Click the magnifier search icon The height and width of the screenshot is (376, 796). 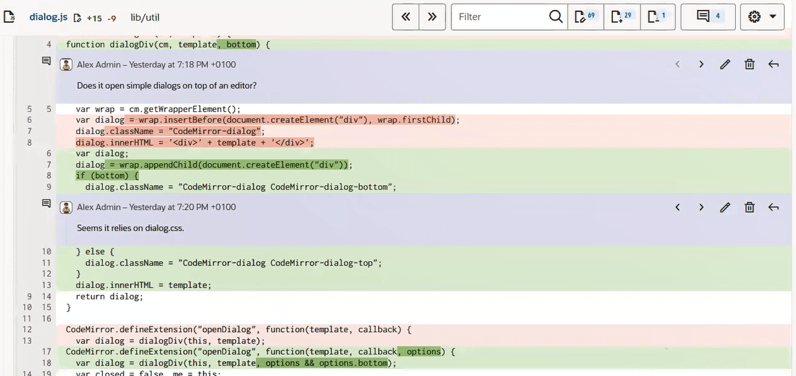click(556, 17)
